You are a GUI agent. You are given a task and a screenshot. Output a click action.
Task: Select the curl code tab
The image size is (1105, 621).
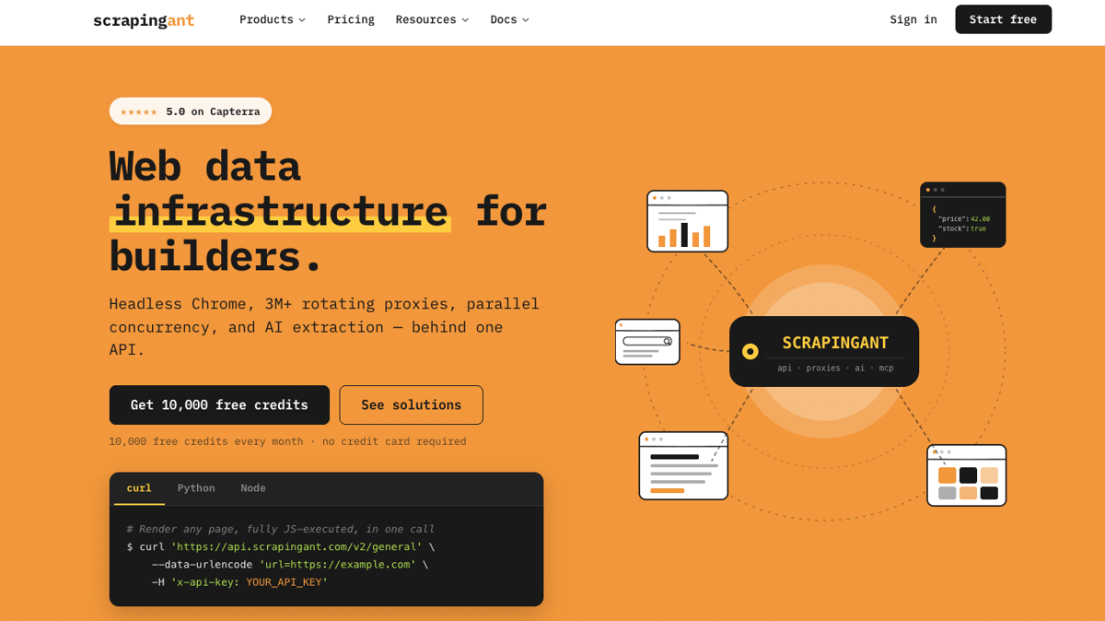(139, 488)
